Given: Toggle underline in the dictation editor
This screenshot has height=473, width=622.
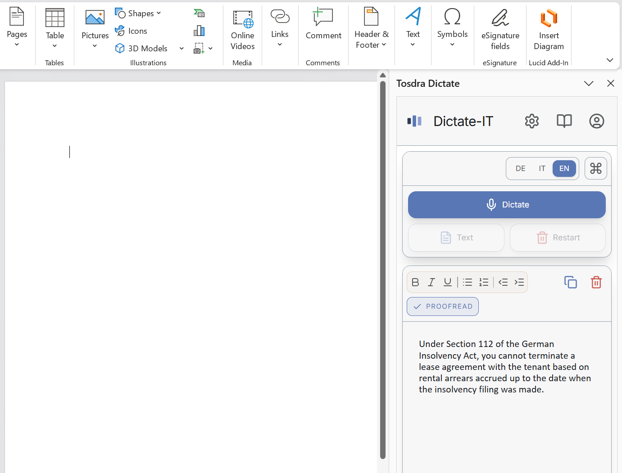Looking at the screenshot, I should pyautogui.click(x=448, y=282).
